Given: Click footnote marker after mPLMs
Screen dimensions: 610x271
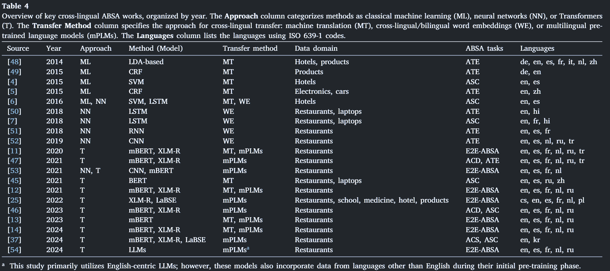Looking at the screenshot, I should 248,248.
